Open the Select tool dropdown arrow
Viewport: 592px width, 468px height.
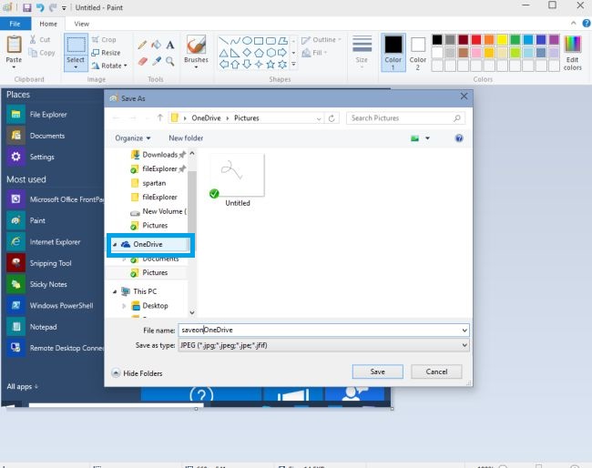tap(76, 67)
